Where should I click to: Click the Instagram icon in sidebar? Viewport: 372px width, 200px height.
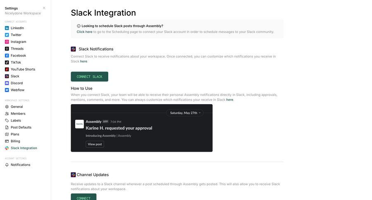[7, 42]
